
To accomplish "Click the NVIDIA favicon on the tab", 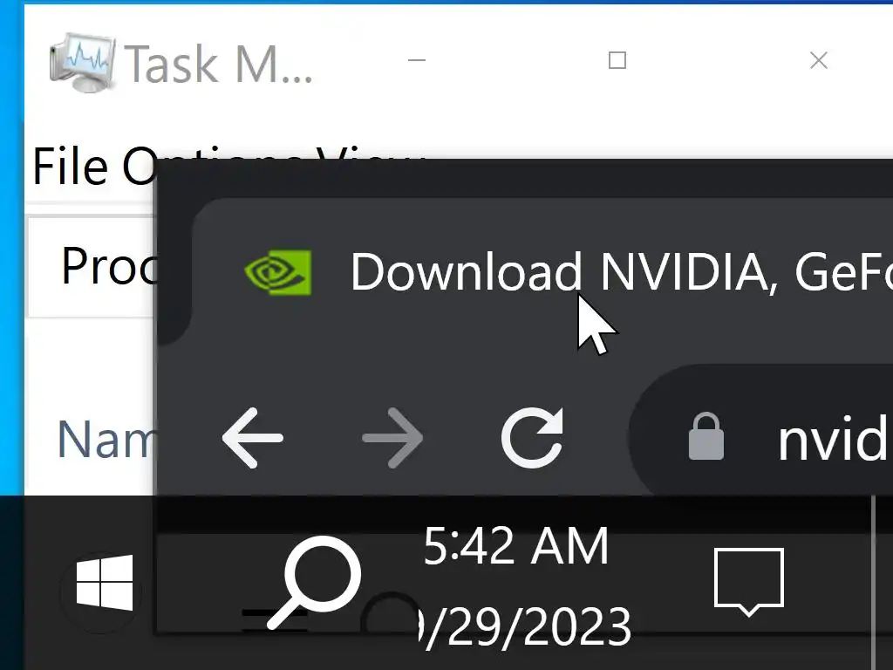I will (277, 272).
